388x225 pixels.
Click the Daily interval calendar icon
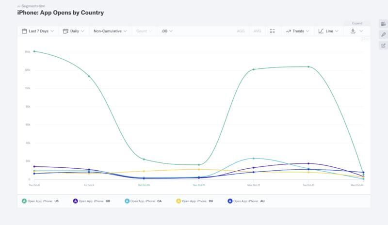point(65,31)
